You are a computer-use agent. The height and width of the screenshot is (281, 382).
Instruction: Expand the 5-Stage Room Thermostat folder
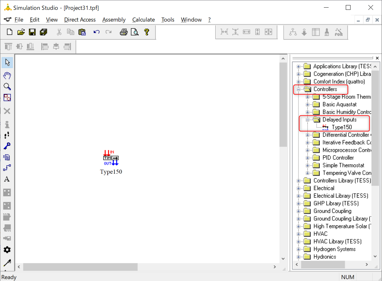(x=308, y=97)
